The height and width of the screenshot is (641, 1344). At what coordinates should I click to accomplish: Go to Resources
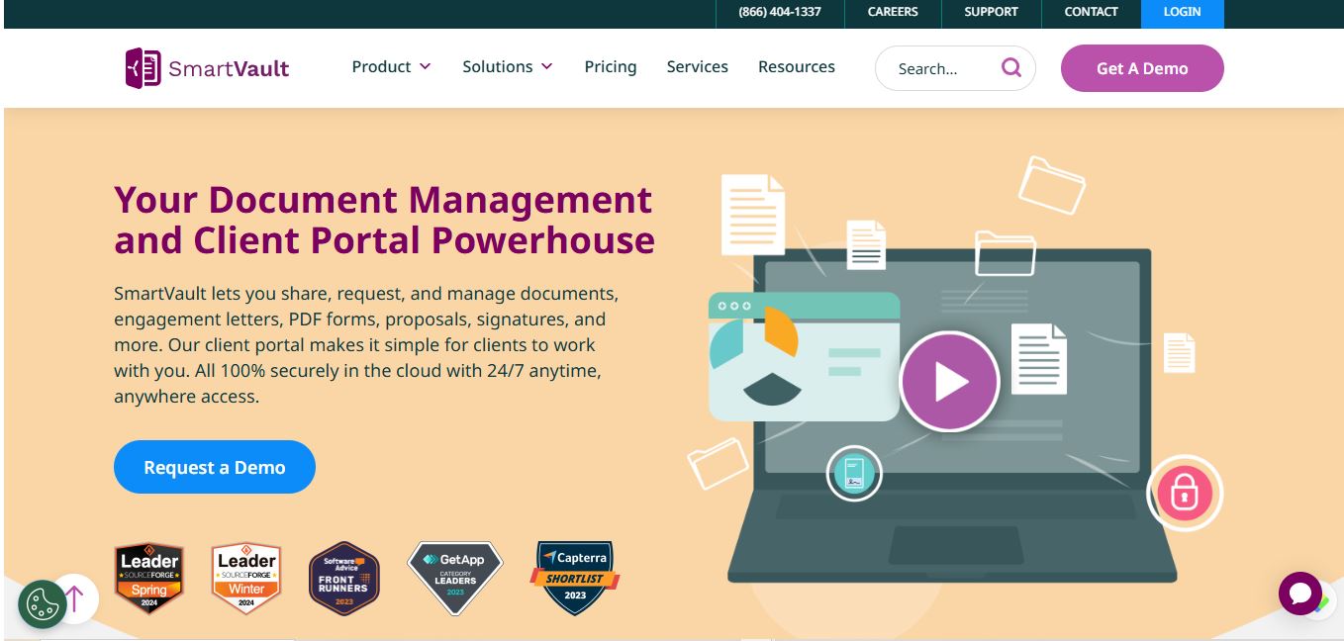coord(797,67)
